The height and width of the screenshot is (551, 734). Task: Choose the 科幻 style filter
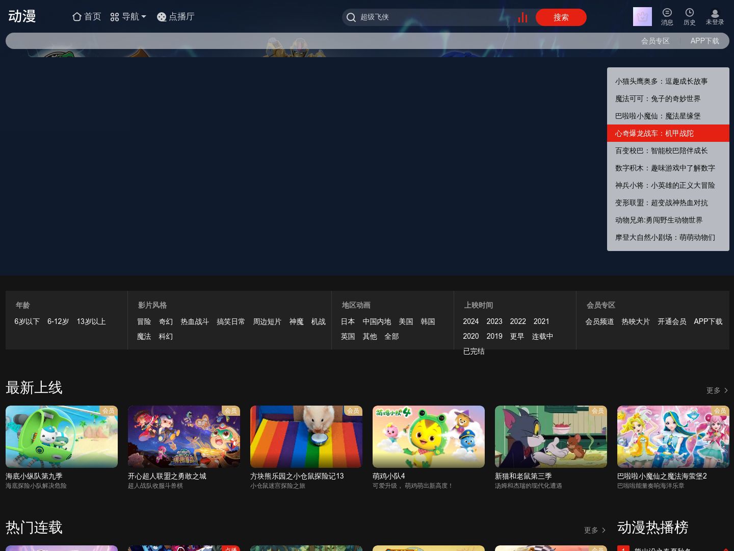(x=166, y=336)
